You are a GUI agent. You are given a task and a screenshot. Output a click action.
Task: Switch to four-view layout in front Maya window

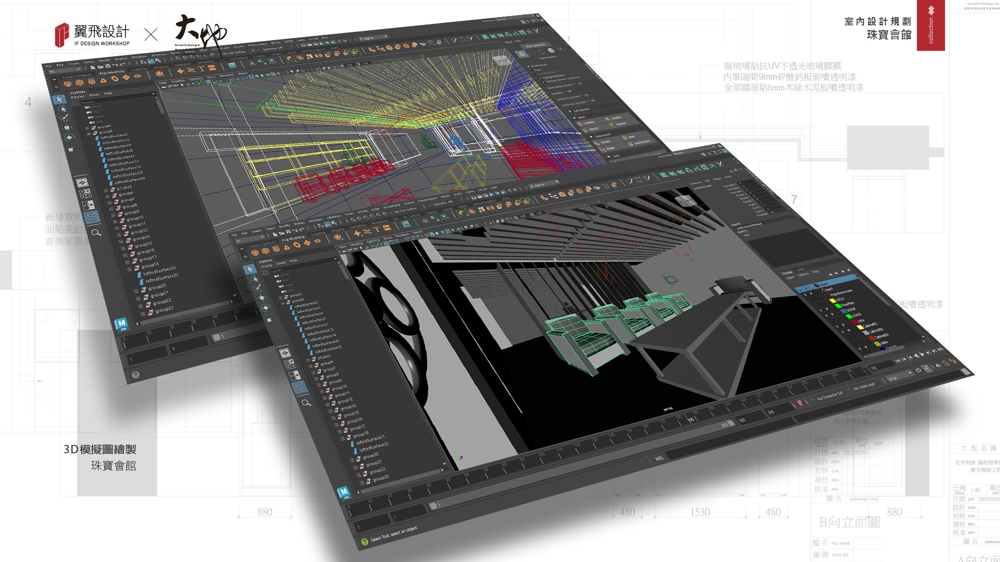pyautogui.click(x=290, y=364)
